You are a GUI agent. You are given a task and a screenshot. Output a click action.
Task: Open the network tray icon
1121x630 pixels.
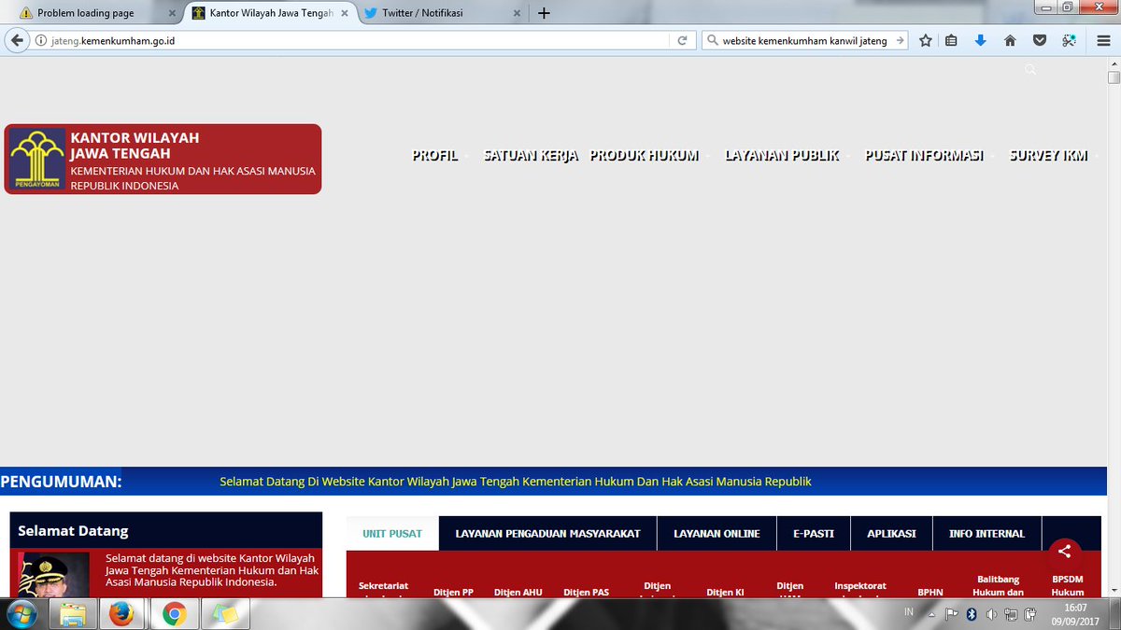pyautogui.click(x=1011, y=614)
